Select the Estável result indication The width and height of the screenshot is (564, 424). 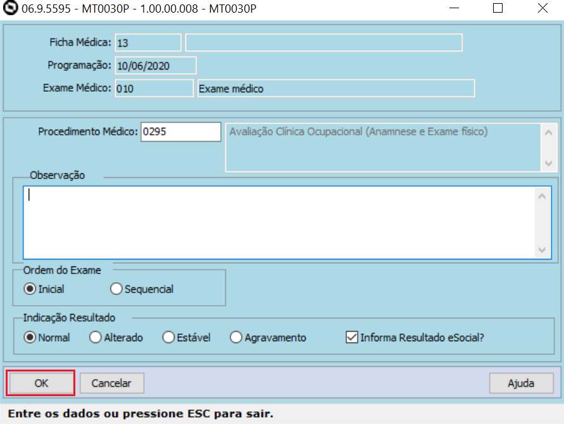pyautogui.click(x=168, y=337)
